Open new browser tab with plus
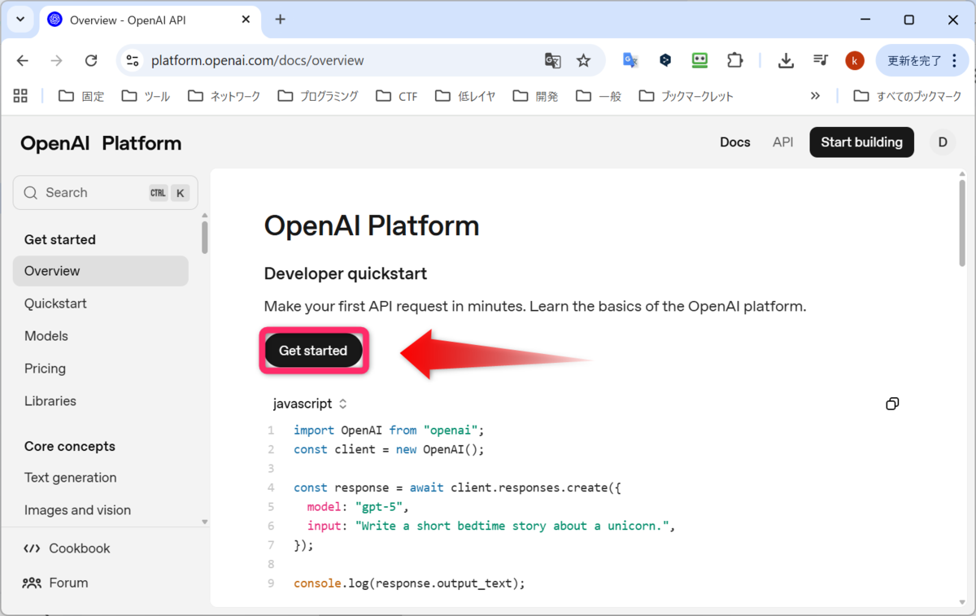This screenshot has height=616, width=976. point(281,20)
